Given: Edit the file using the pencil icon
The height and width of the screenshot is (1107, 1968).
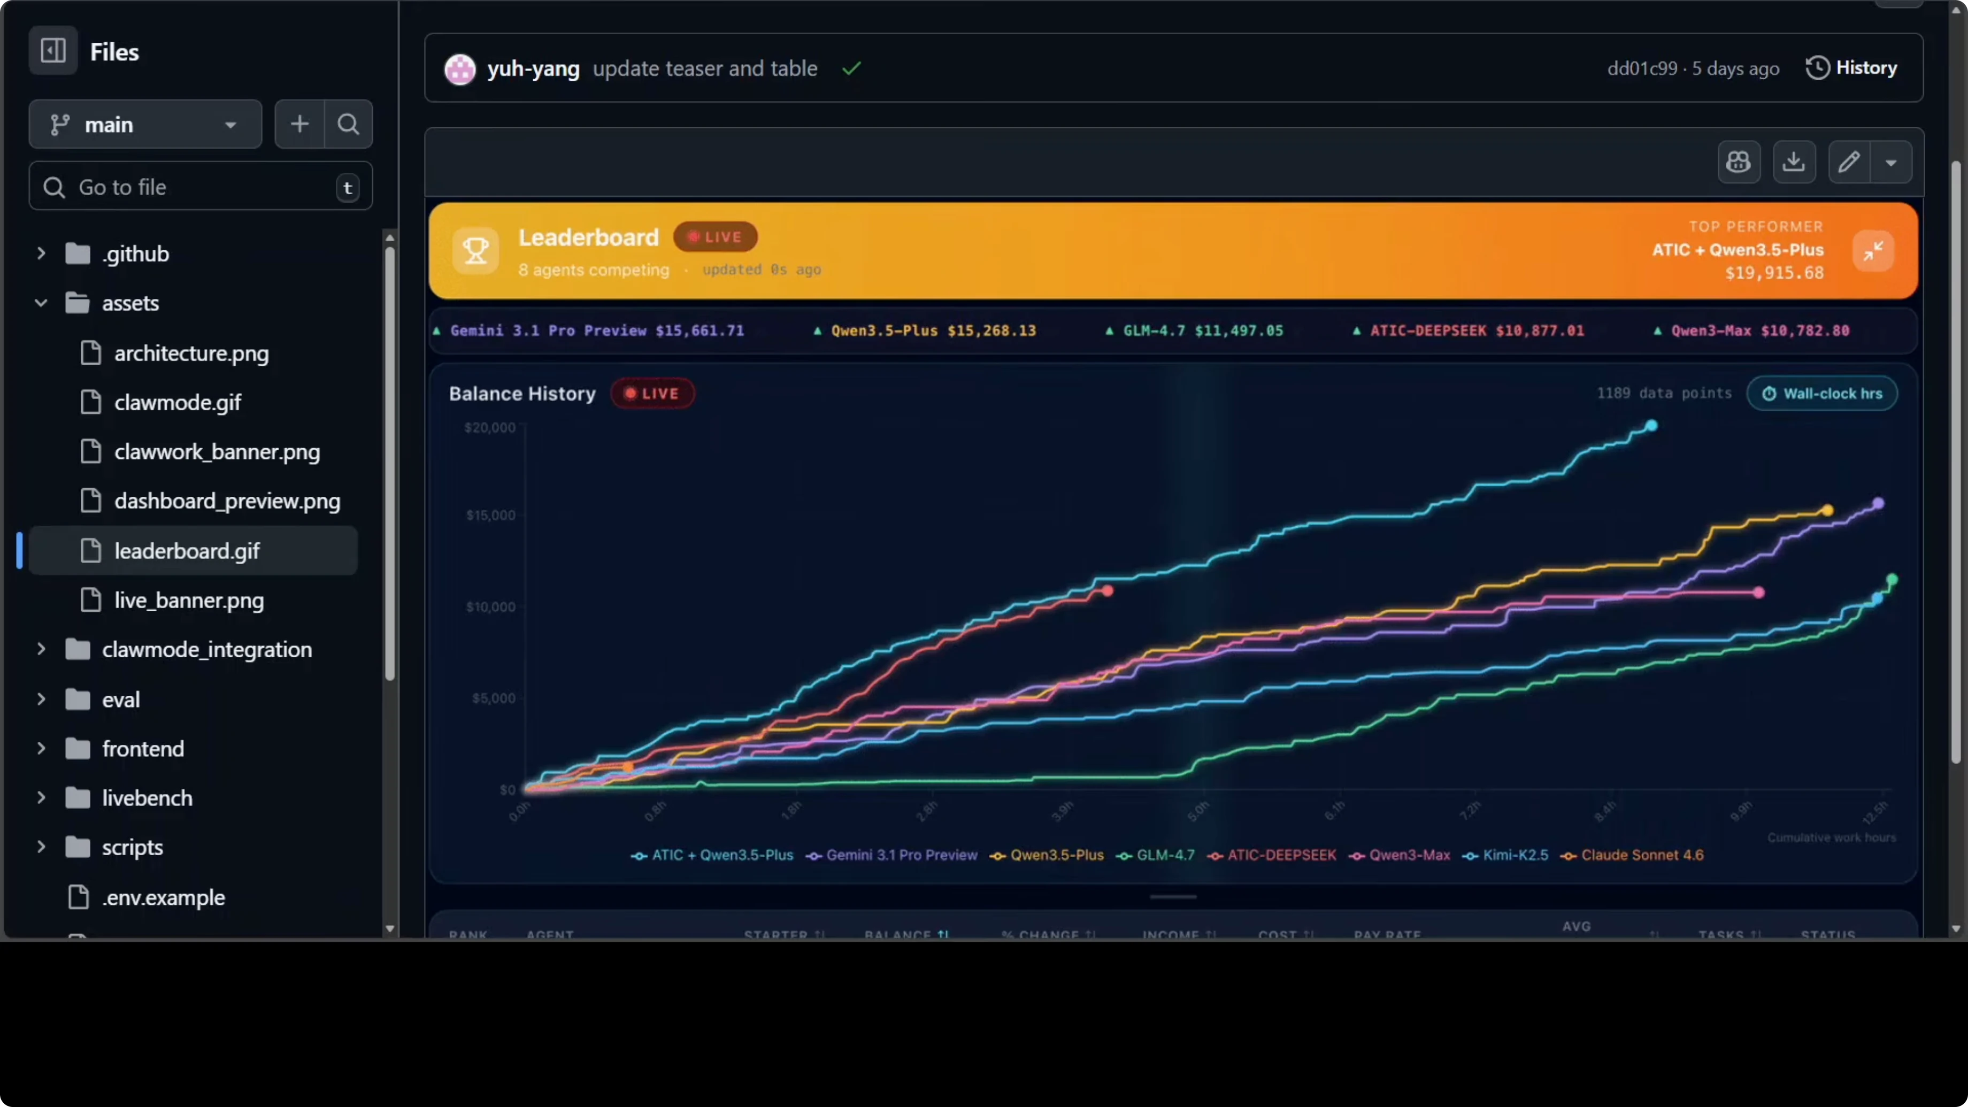Looking at the screenshot, I should [1850, 162].
